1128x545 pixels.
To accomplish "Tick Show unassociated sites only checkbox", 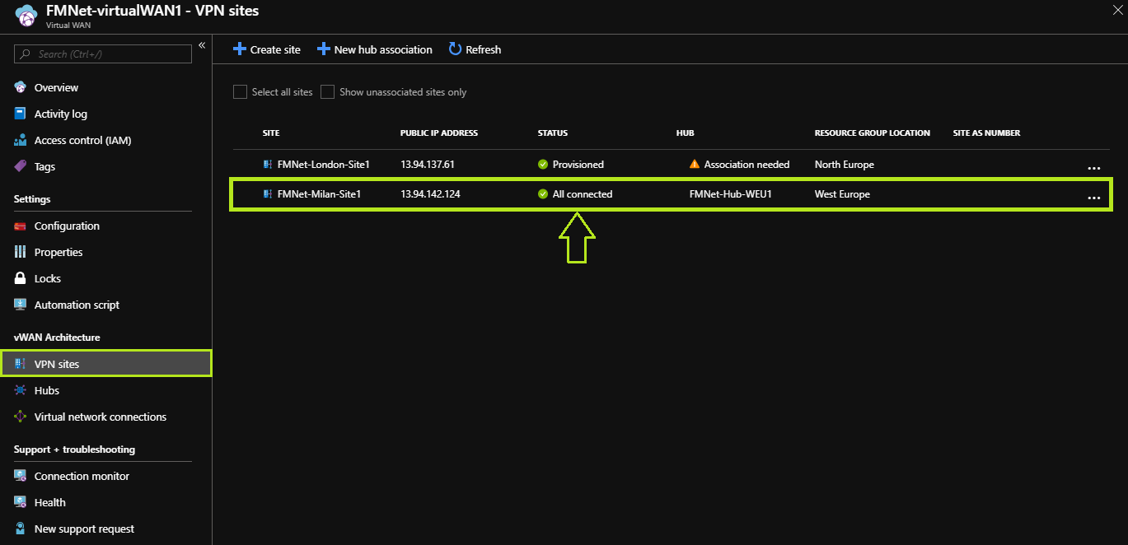I will [327, 92].
